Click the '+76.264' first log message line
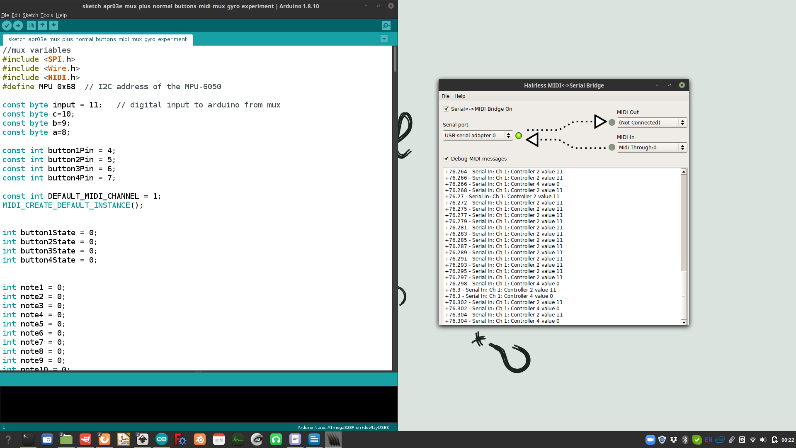This screenshot has height=448, width=796. point(504,172)
